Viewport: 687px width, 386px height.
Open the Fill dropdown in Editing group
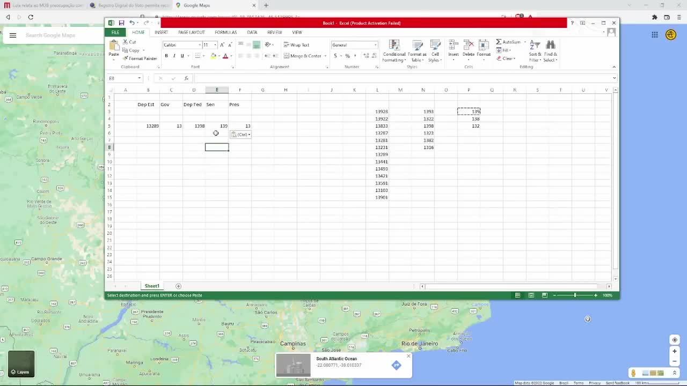503,50
